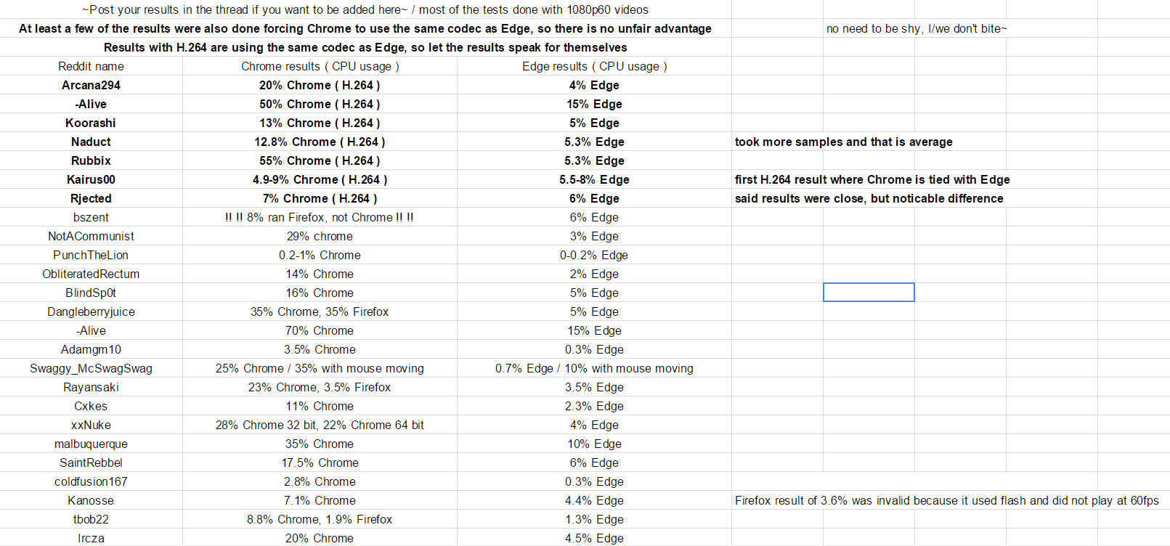The height and width of the screenshot is (546, 1170).
Task: Click the ObliteratedRectum name cell
Action: 91,274
